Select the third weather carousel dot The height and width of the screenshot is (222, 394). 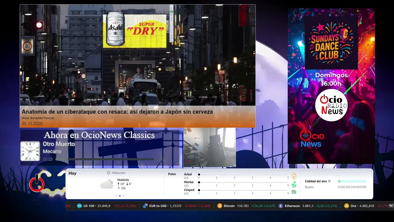[x=123, y=196]
